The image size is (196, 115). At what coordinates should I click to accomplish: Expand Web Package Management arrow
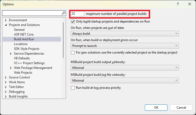11,68
